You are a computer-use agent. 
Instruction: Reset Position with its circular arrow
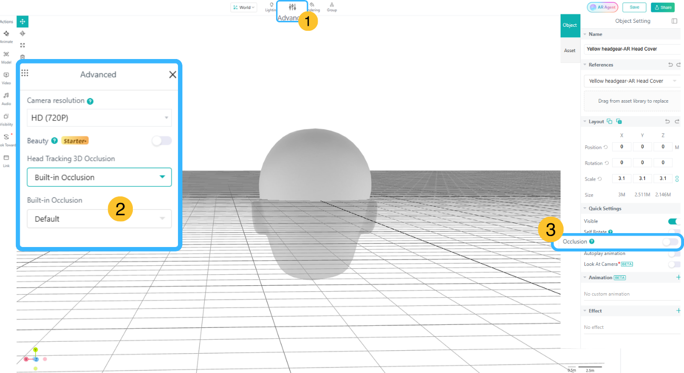[x=606, y=147]
